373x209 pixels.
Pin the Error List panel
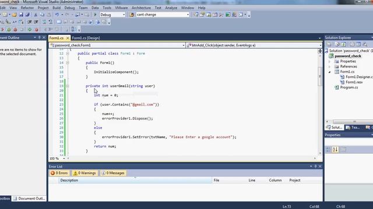point(315,167)
